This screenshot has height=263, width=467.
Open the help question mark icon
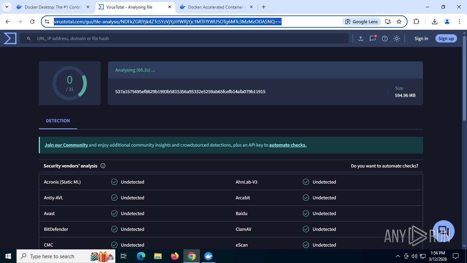coord(385,38)
